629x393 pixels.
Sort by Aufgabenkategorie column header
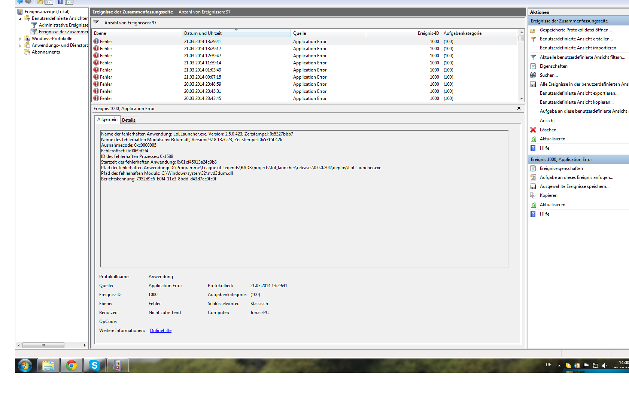click(x=480, y=33)
